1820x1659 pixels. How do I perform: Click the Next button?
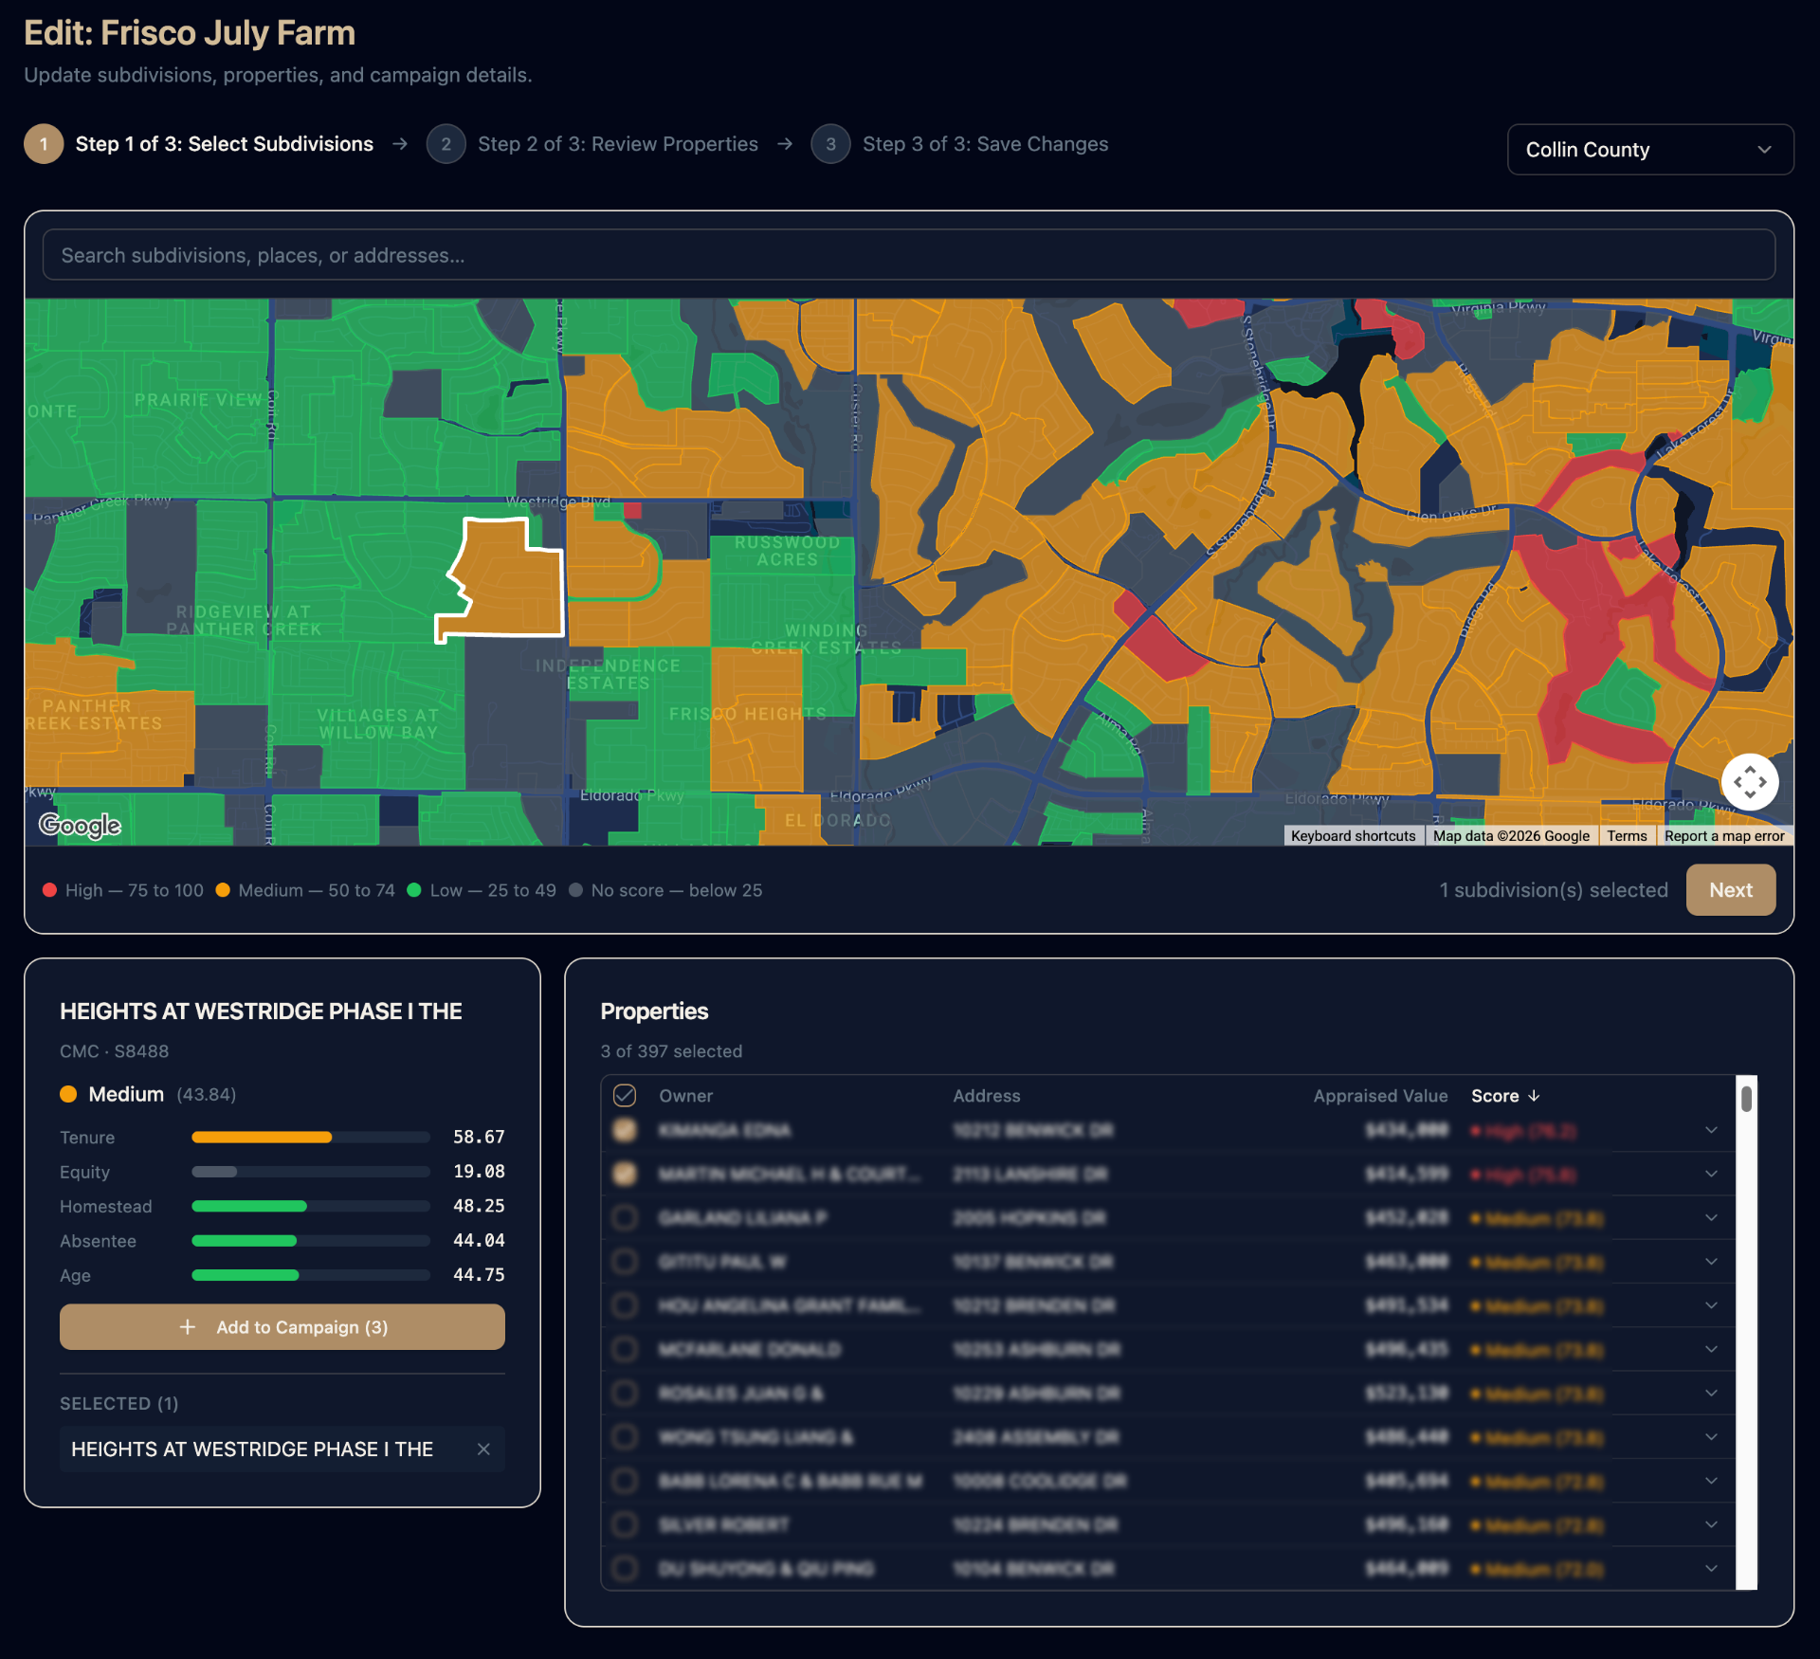[x=1730, y=890]
